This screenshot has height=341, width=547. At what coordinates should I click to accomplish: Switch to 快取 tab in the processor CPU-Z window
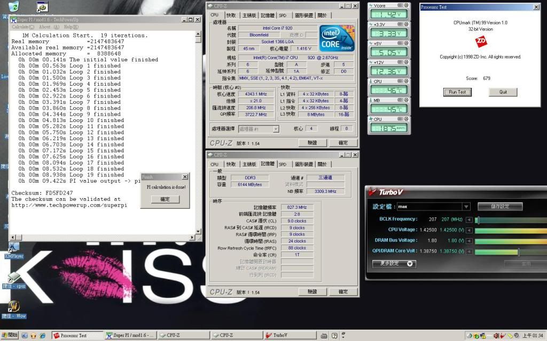click(231, 15)
